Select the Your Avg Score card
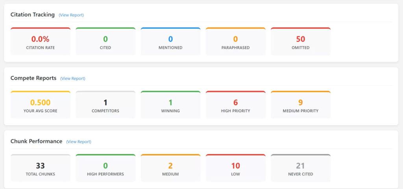The image size is (403, 189). (41, 105)
